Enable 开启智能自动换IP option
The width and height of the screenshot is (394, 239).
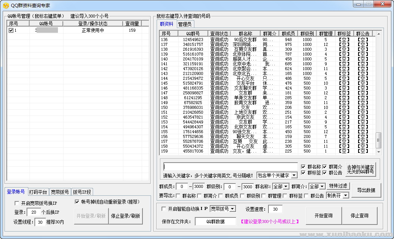click(163, 209)
